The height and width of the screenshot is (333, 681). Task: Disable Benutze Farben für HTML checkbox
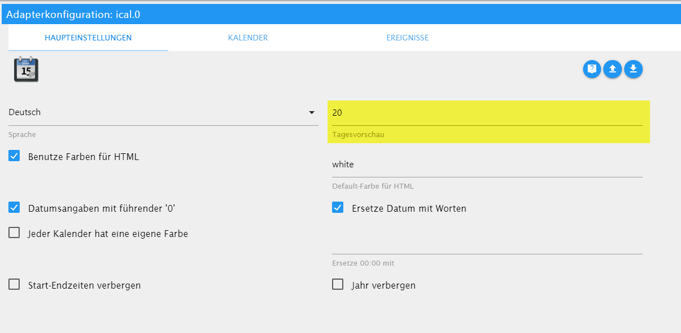(x=15, y=157)
